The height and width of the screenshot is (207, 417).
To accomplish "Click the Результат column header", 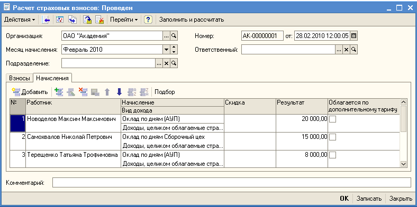I will coord(302,107).
